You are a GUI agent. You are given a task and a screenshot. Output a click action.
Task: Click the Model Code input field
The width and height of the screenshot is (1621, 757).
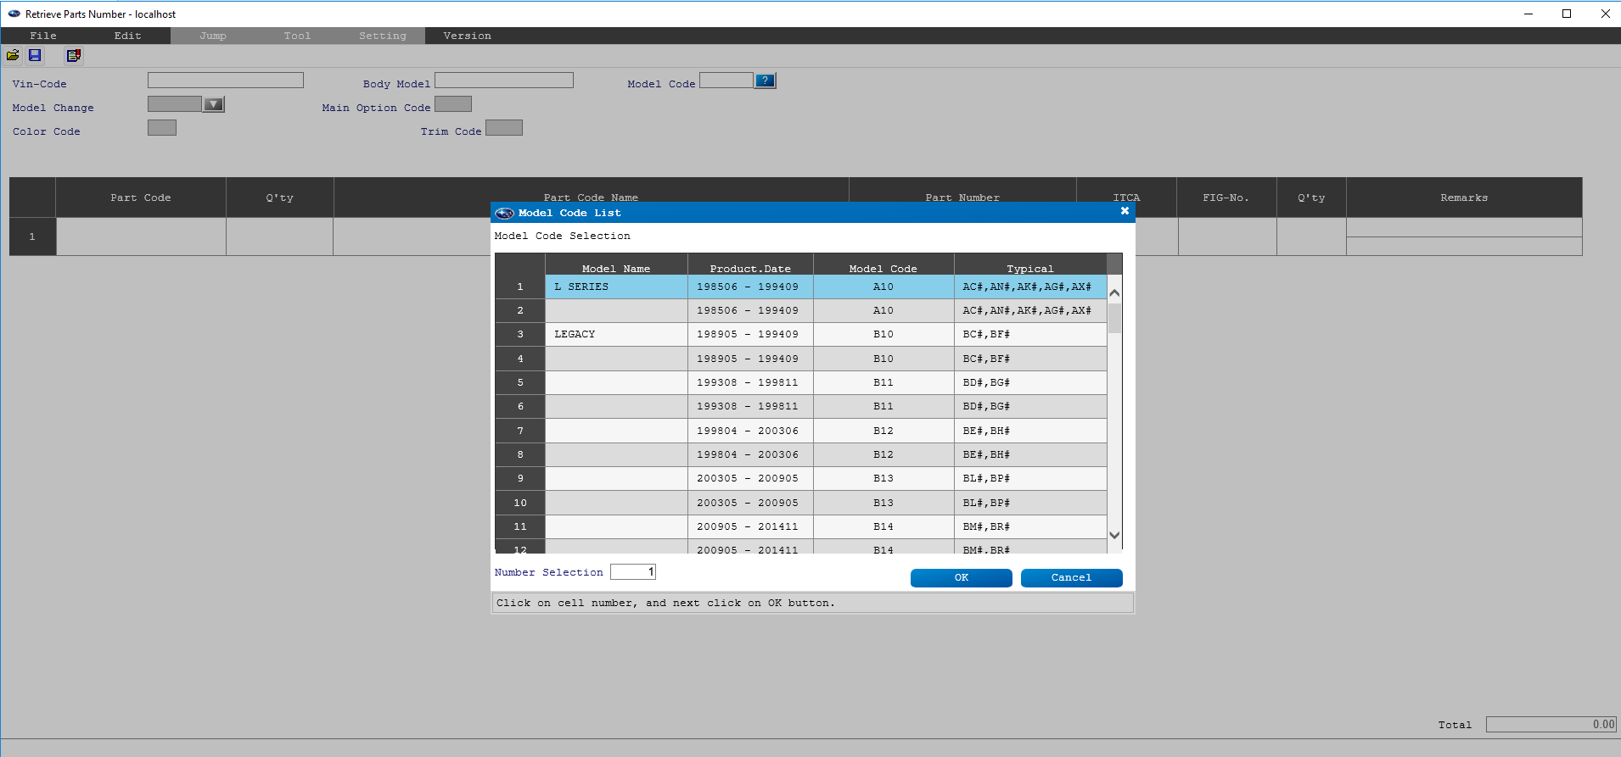coord(726,80)
